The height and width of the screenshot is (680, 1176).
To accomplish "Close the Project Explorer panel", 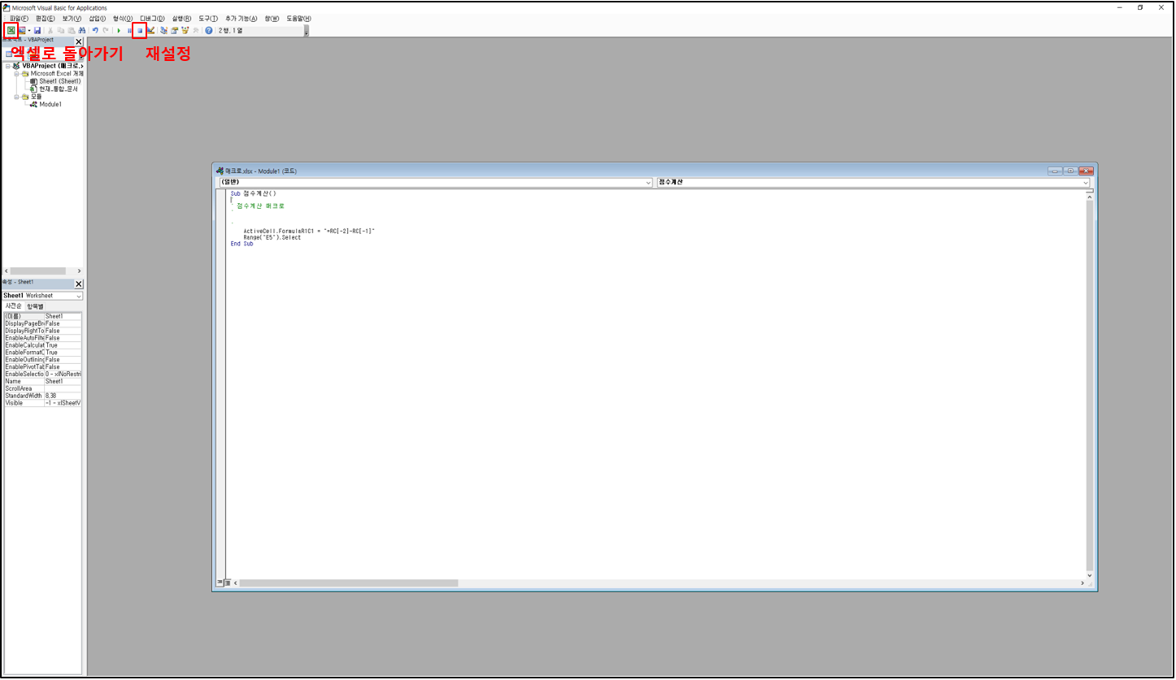I will [x=79, y=41].
